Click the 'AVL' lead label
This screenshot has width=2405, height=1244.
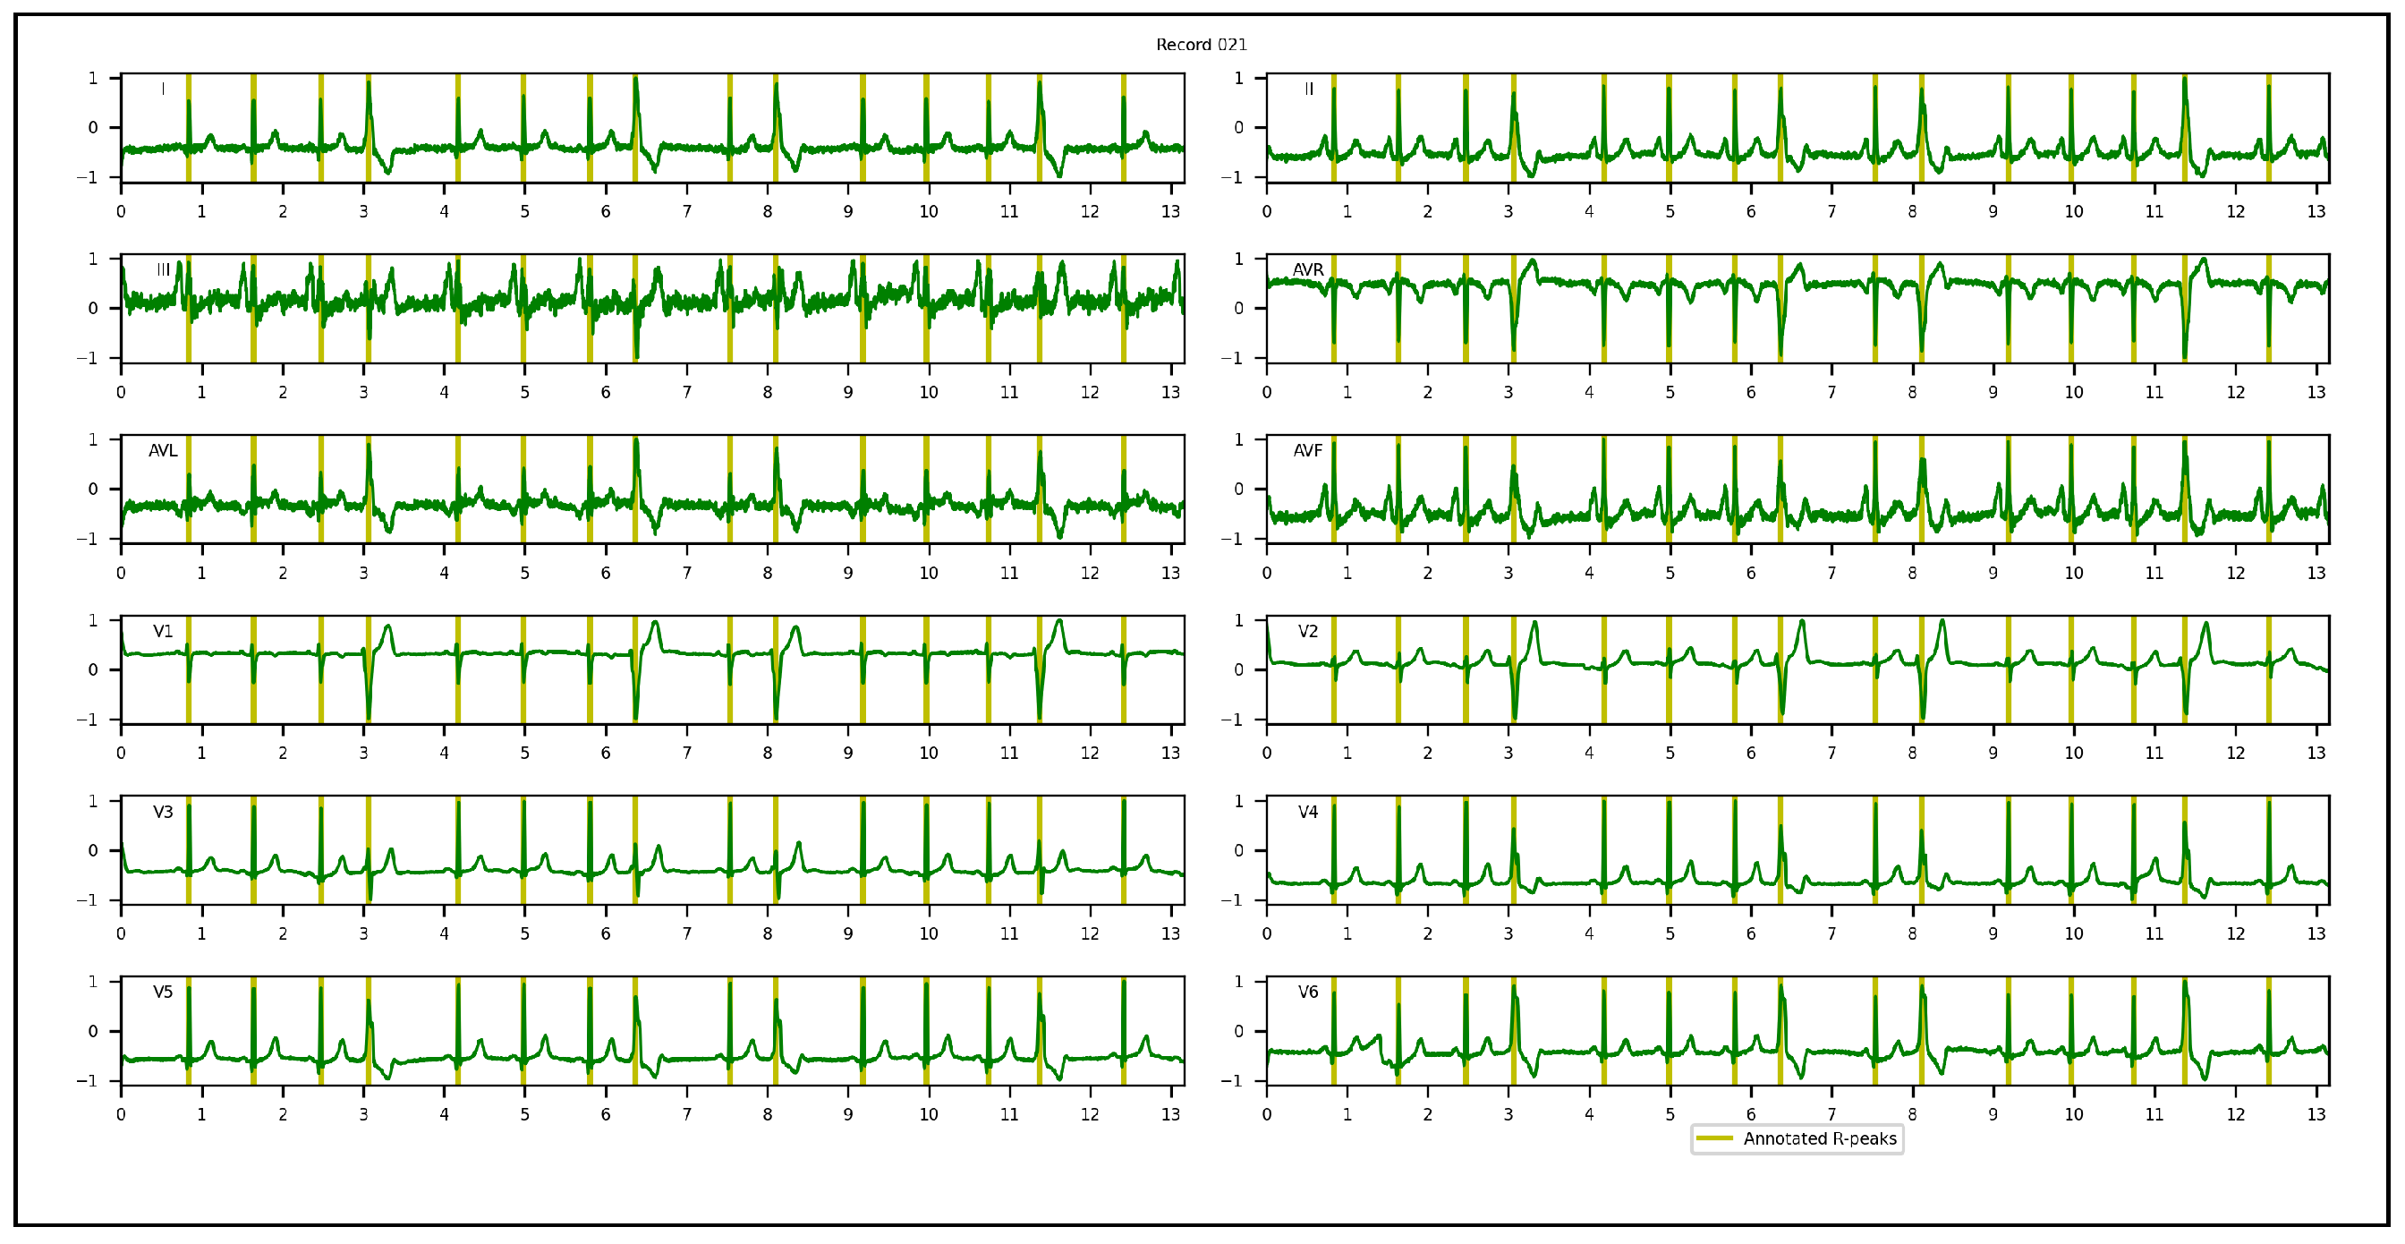pos(164,450)
